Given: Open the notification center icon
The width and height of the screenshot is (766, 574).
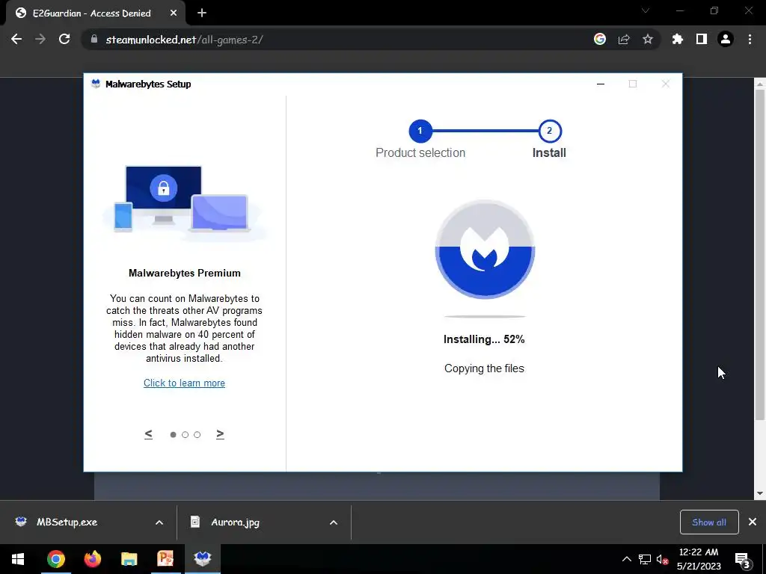Looking at the screenshot, I should pos(742,559).
